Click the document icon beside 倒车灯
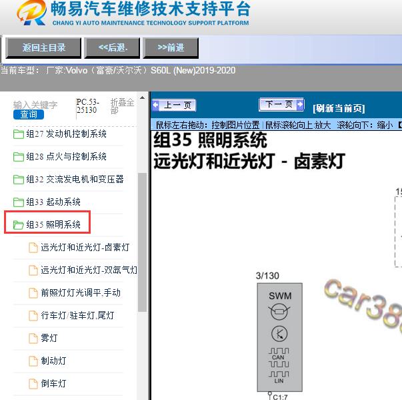The width and height of the screenshot is (402, 400). pos(33,384)
